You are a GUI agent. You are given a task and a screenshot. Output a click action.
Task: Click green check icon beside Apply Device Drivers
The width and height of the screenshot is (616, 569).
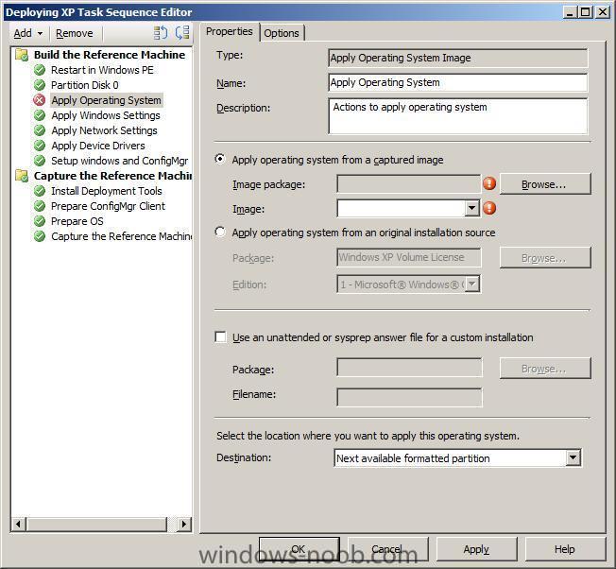[x=40, y=146]
